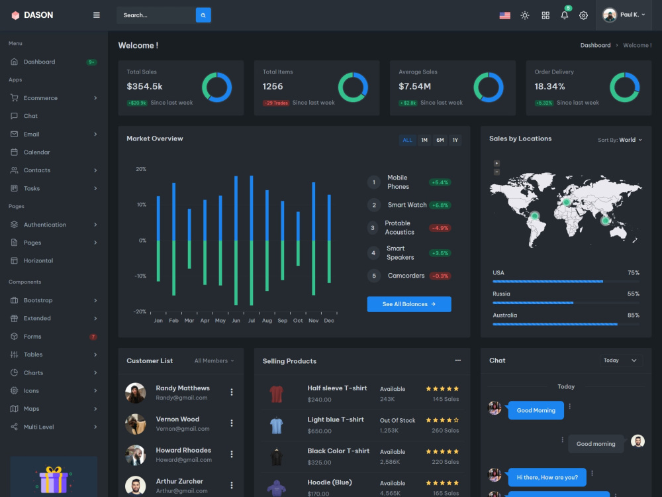Open Sort By World dropdown
The height and width of the screenshot is (497, 662).
click(x=620, y=140)
